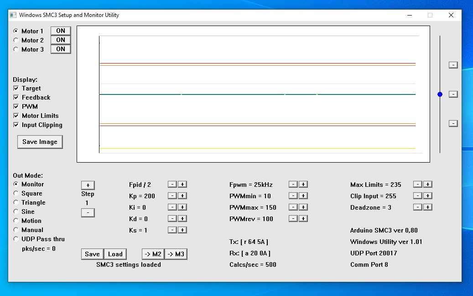Toggle Motor 2 ON button
473x296 pixels.
point(61,40)
